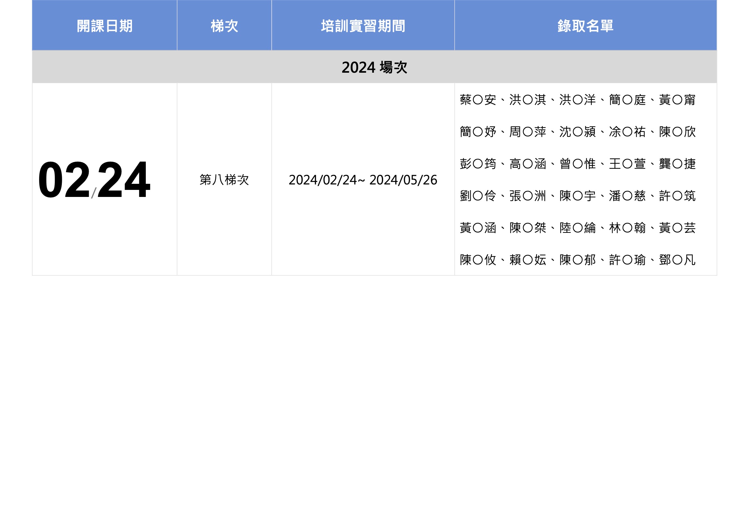Click the name 洪〇淇

[x=528, y=100]
